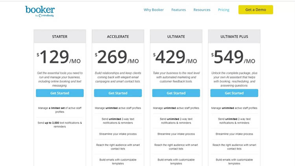Click the $549/MO price text
This screenshot has height=166, width=295.
point(233,57)
